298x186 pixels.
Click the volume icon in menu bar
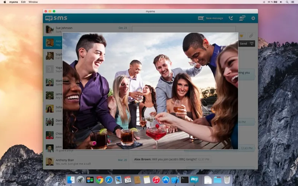[281, 2]
